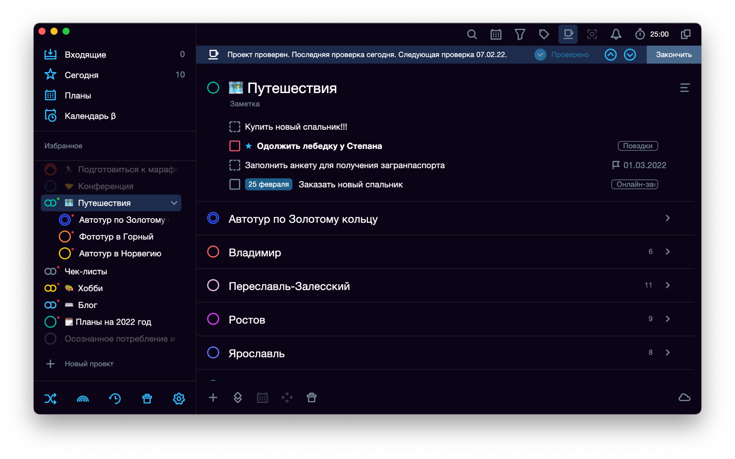The height and width of the screenshot is (459, 735).
Task: Open Планы in sidebar
Action: (x=114, y=96)
